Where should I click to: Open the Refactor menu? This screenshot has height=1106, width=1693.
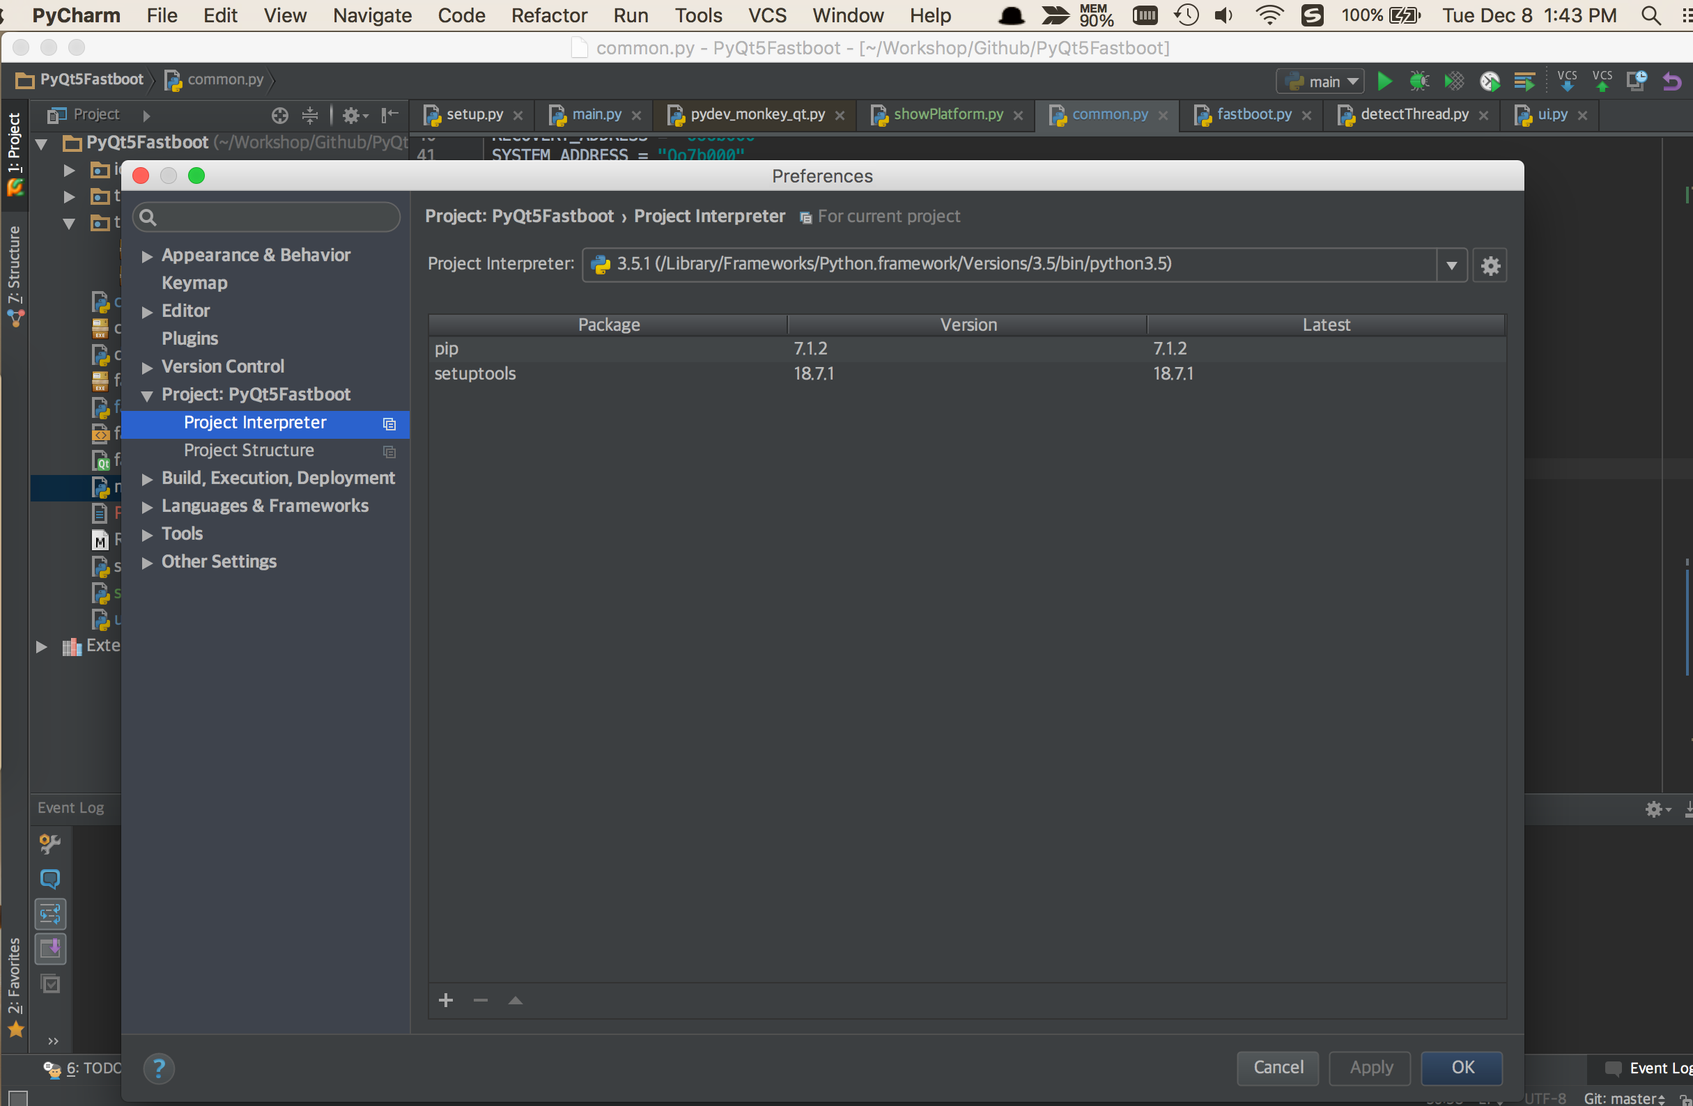(x=548, y=15)
